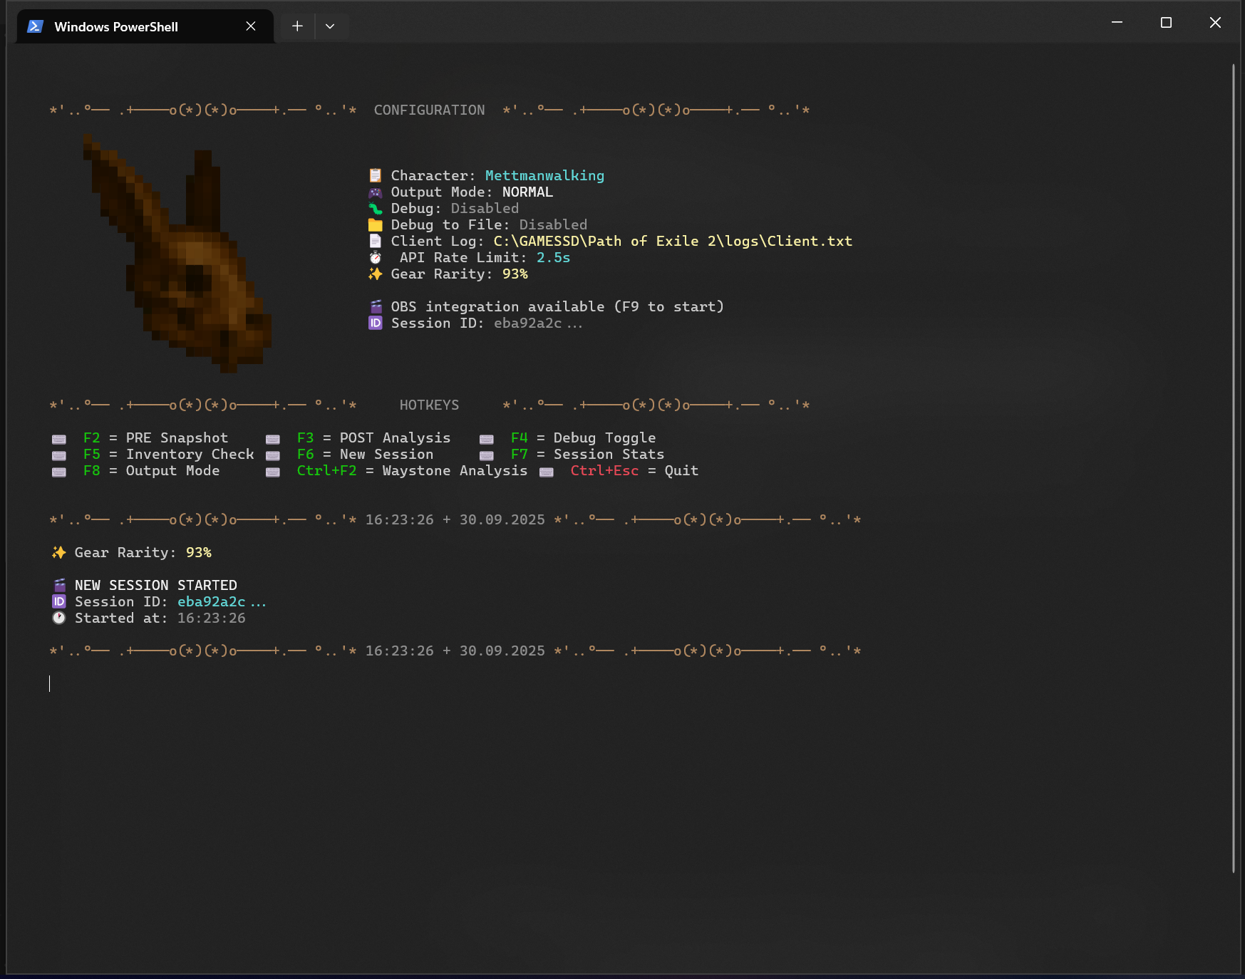Image resolution: width=1245 pixels, height=979 pixels.
Task: Click the sparkles icon beside Gear Rarity in configuration
Action: pos(376,274)
